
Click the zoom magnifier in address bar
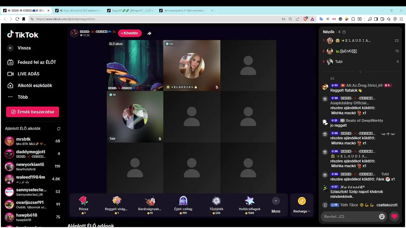[x=290, y=19]
